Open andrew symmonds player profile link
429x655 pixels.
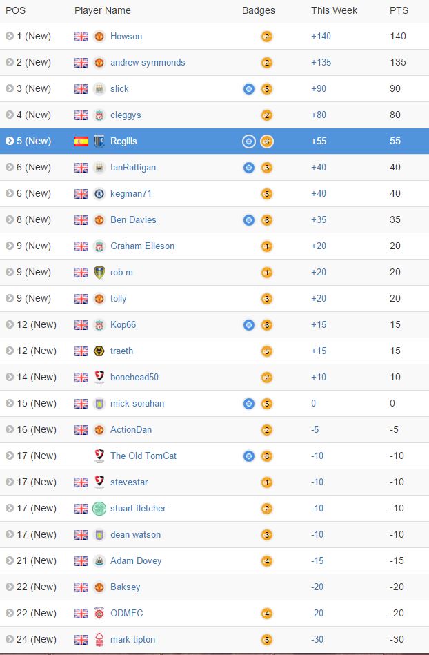click(x=148, y=62)
